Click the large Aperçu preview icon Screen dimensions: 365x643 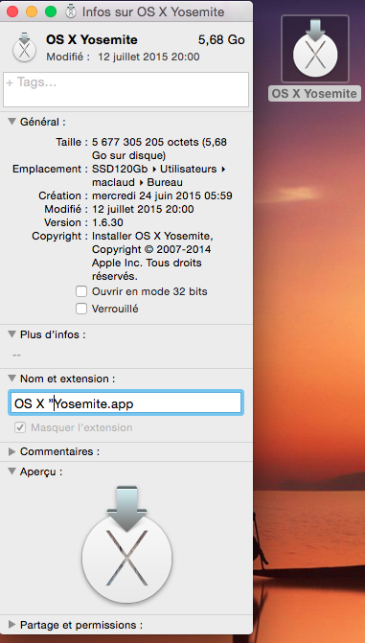pos(126,544)
